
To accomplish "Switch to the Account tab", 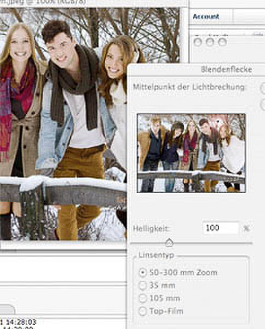I will pos(206,16).
